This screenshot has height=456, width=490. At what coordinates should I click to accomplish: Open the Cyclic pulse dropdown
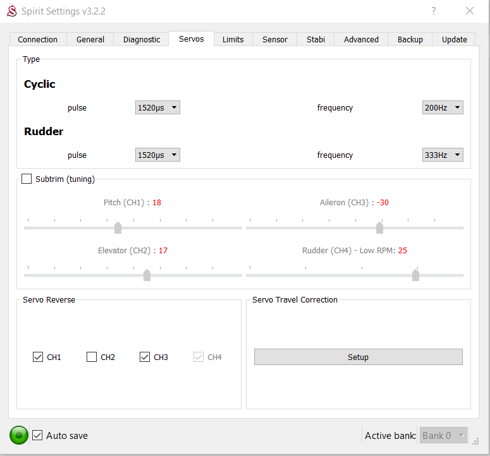tap(157, 107)
